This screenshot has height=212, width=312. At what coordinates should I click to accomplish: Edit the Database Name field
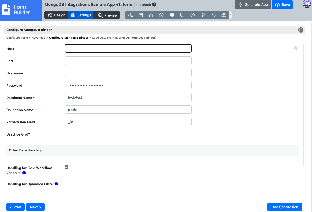128,97
